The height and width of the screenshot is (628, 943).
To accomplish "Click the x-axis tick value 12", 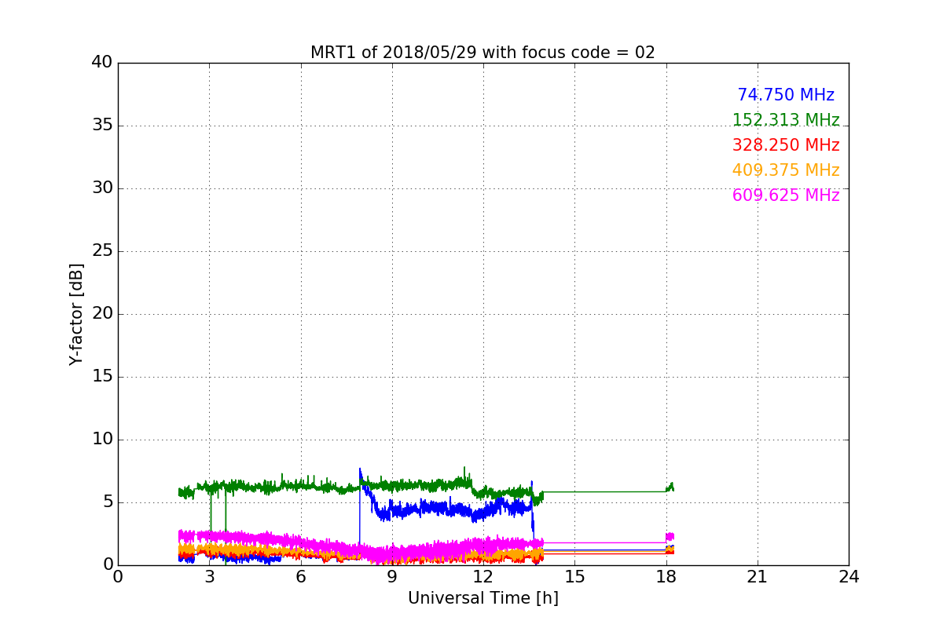I will pyautogui.click(x=483, y=577).
